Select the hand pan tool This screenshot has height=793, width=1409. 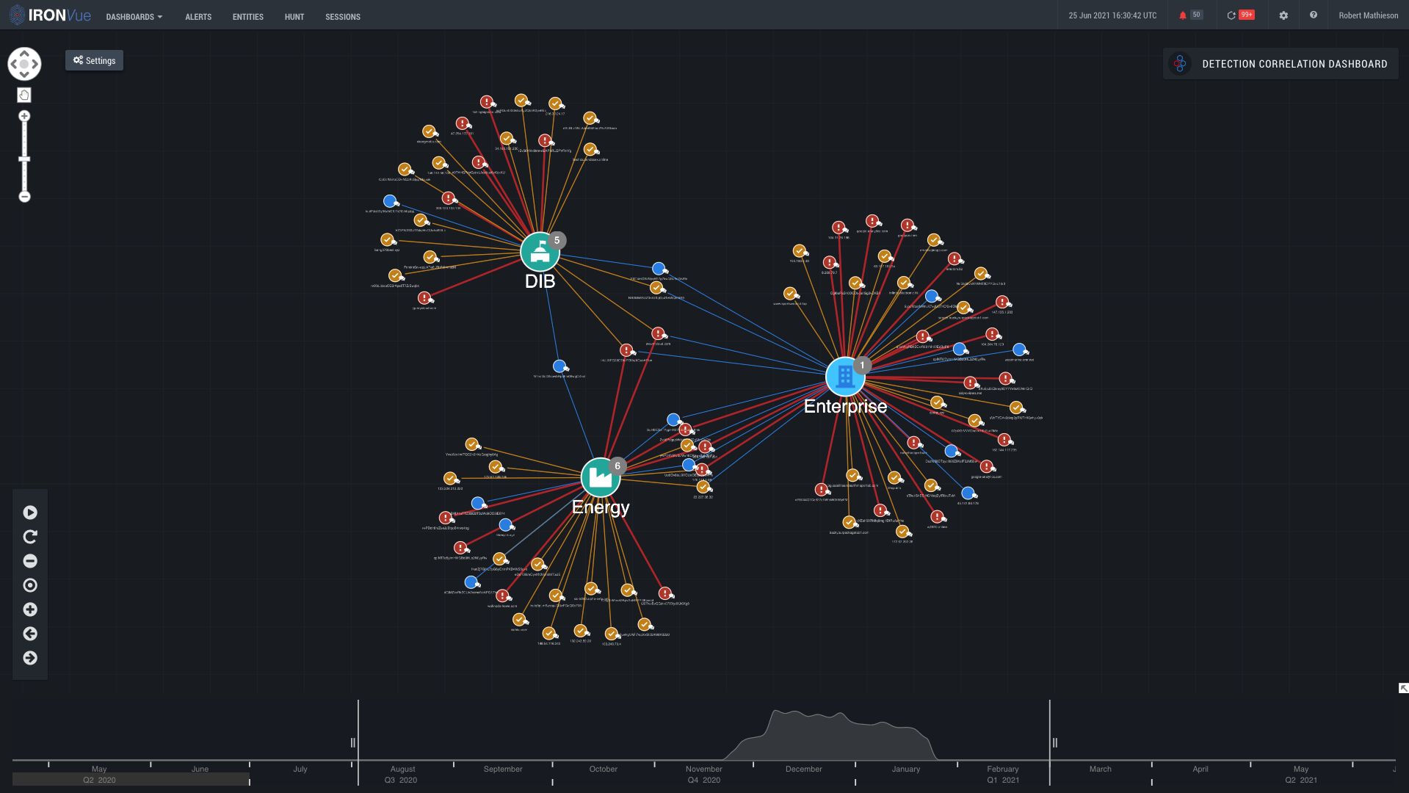(24, 94)
